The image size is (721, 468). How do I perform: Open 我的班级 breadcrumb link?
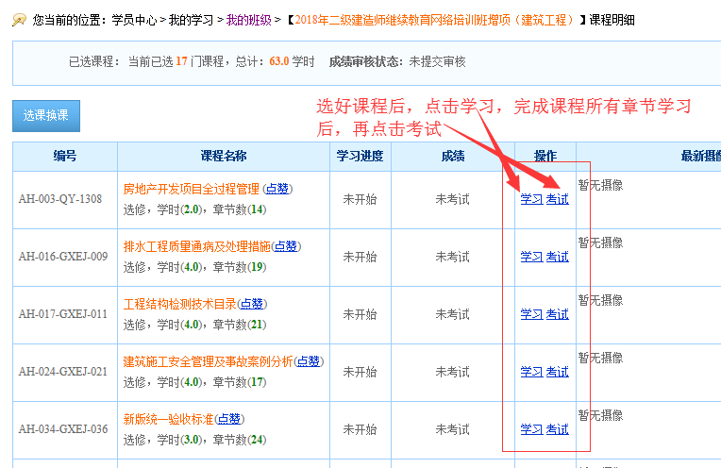[x=247, y=19]
